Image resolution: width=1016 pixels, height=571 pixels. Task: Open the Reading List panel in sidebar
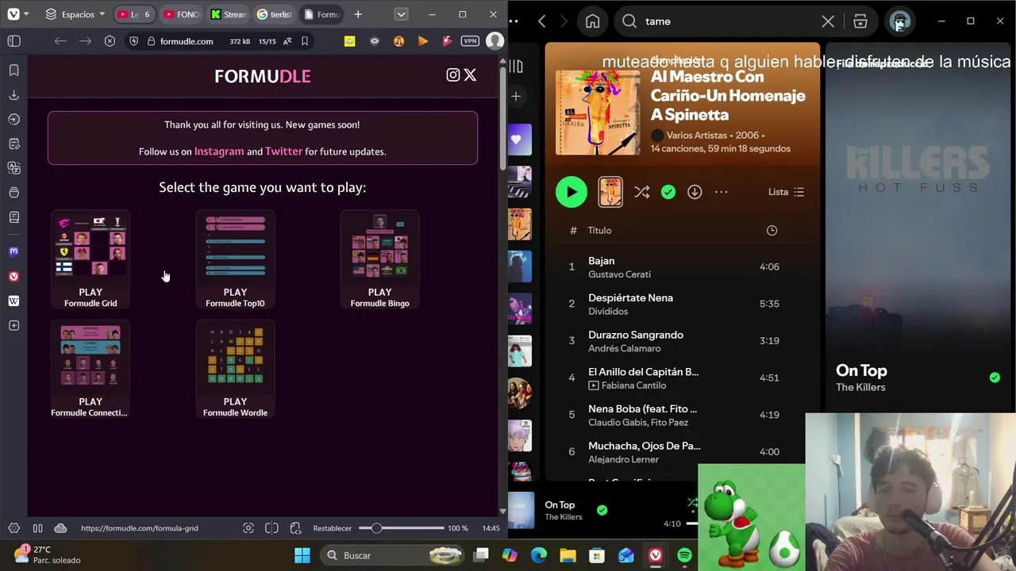click(13, 217)
